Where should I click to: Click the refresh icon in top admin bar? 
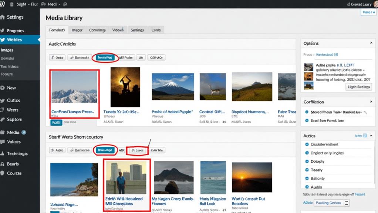point(65,4)
